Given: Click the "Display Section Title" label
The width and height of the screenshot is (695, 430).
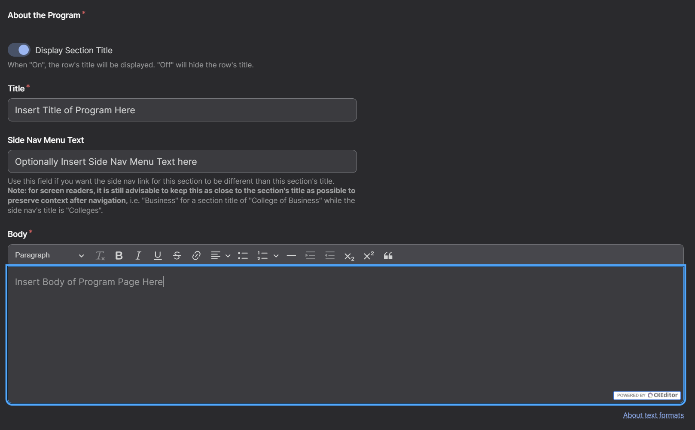Looking at the screenshot, I should [74, 50].
